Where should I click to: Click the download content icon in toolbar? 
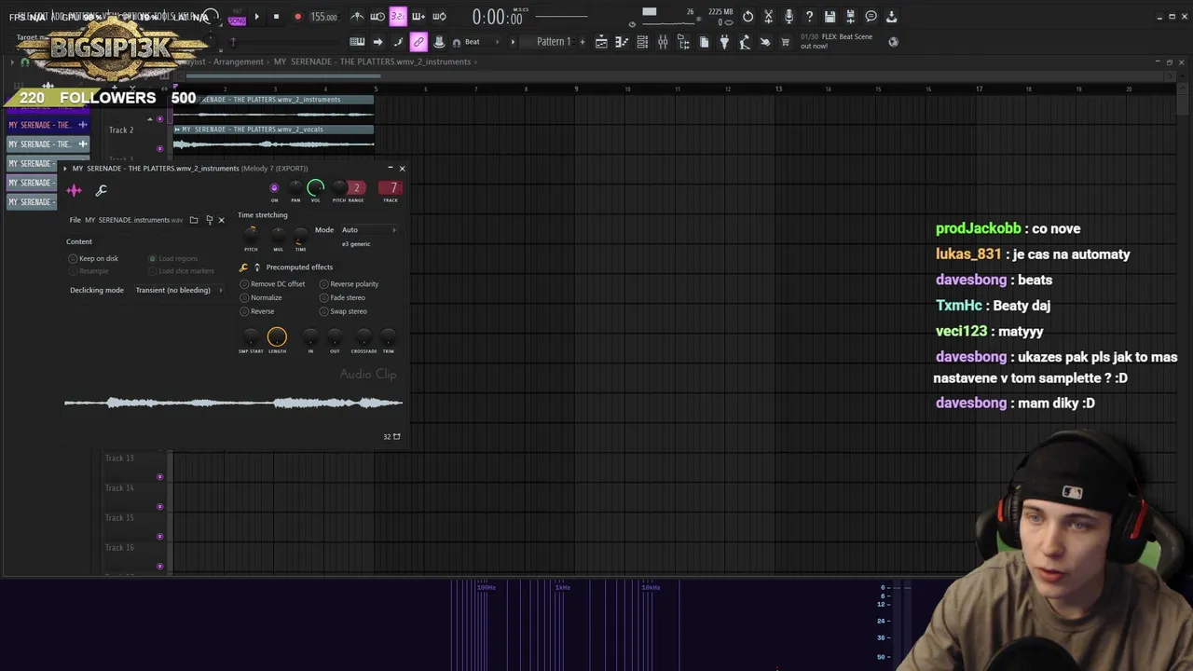[x=891, y=17]
